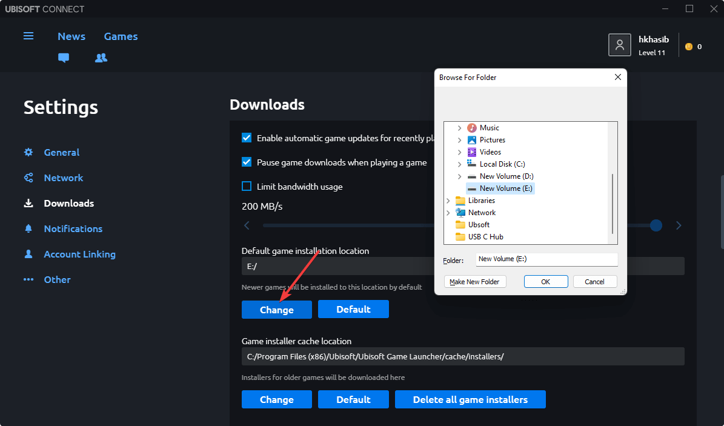724x426 pixels.
Task: Click the USB C Hub folder icon
Action: click(x=460, y=236)
